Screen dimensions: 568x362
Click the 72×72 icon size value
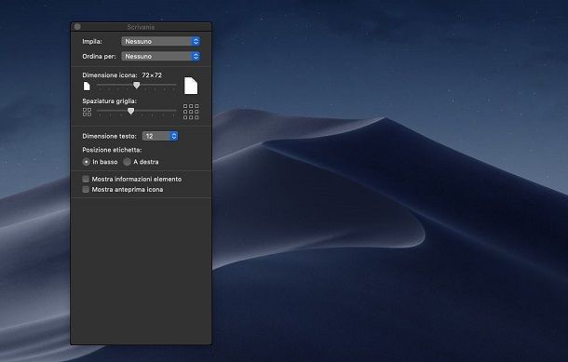click(152, 75)
